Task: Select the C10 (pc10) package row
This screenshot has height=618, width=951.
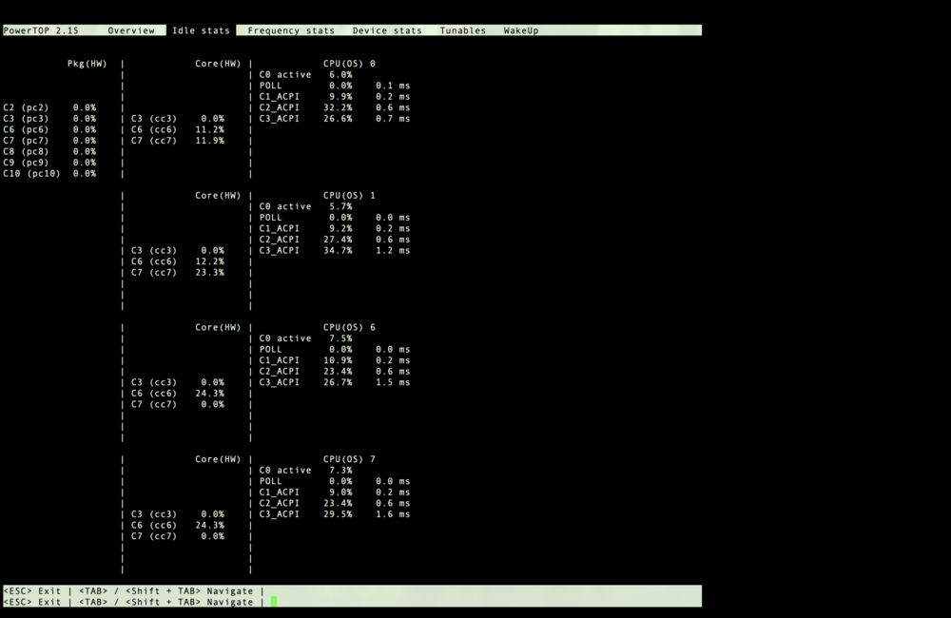Action: [49, 173]
